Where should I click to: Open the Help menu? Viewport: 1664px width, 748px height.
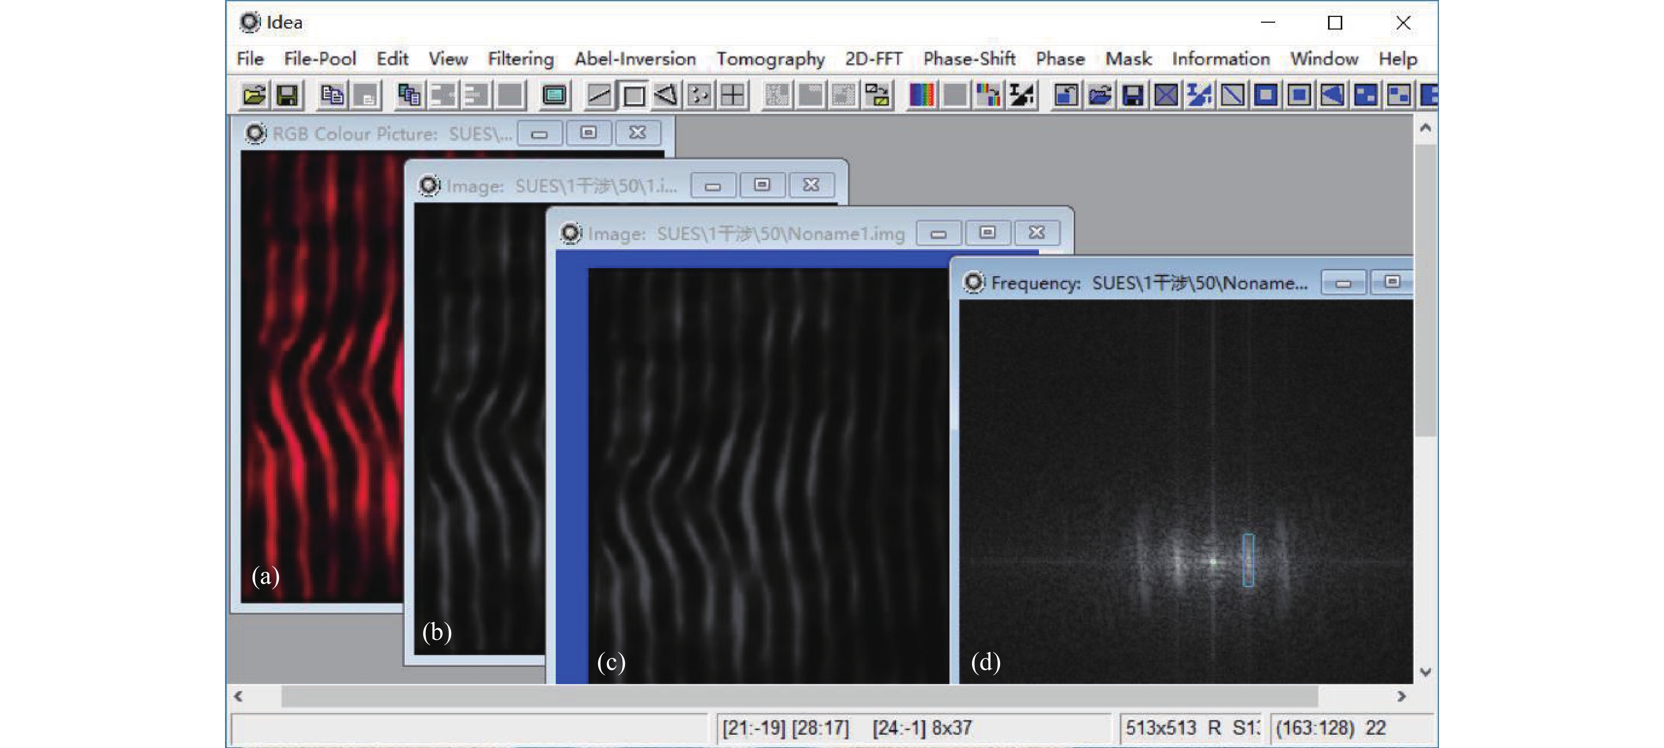(x=1398, y=59)
